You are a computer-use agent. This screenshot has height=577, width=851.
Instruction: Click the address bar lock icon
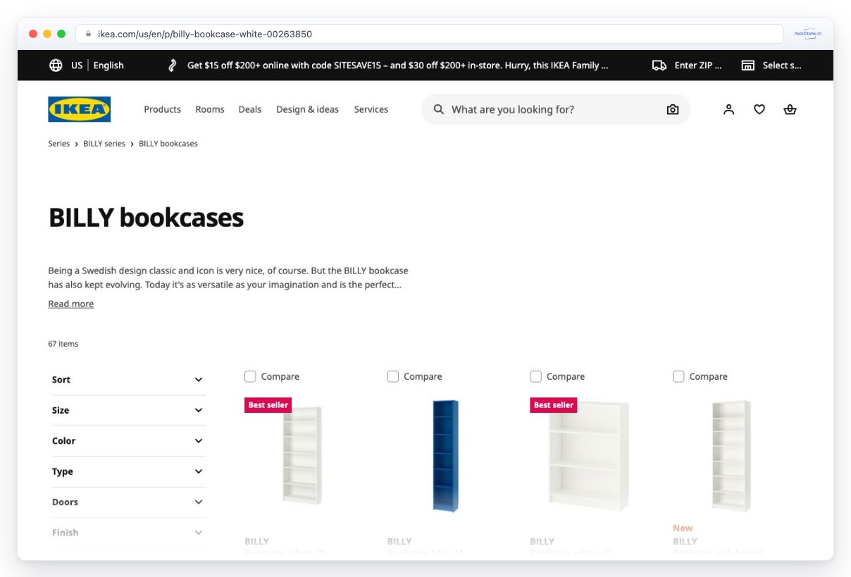pos(89,34)
